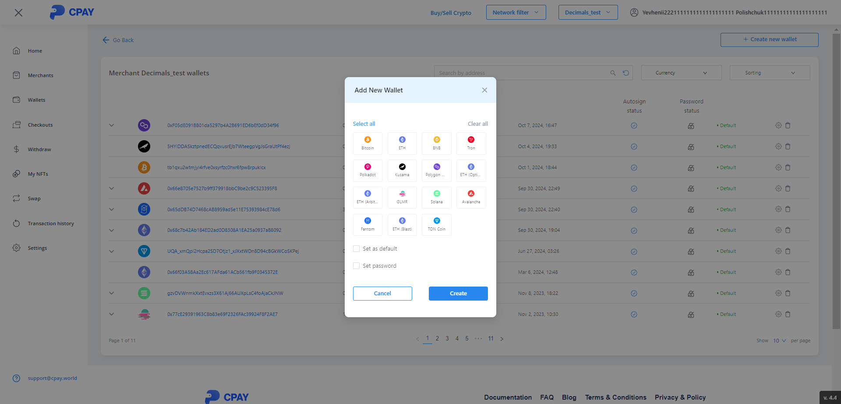Viewport: 841px width, 404px height.
Task: Close the Add New Wallet dialog
Action: click(x=484, y=90)
